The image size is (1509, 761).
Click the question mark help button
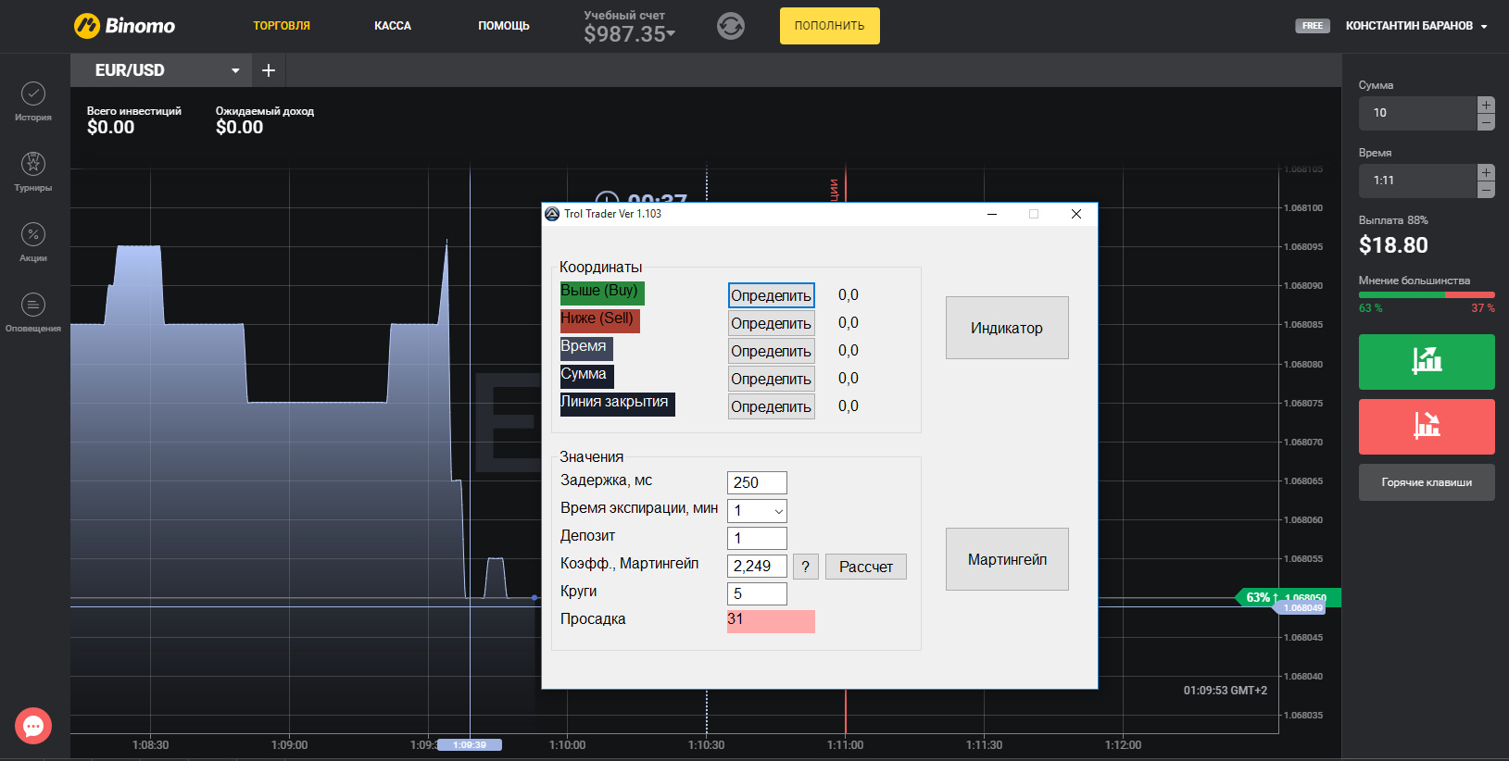806,567
